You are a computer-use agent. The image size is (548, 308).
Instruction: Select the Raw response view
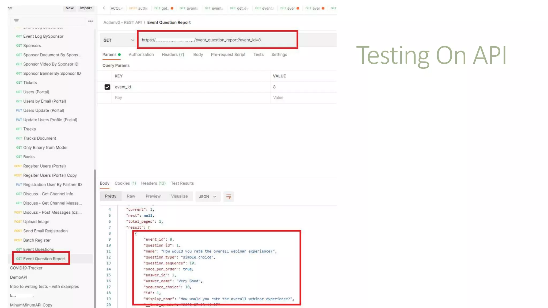[x=131, y=196]
